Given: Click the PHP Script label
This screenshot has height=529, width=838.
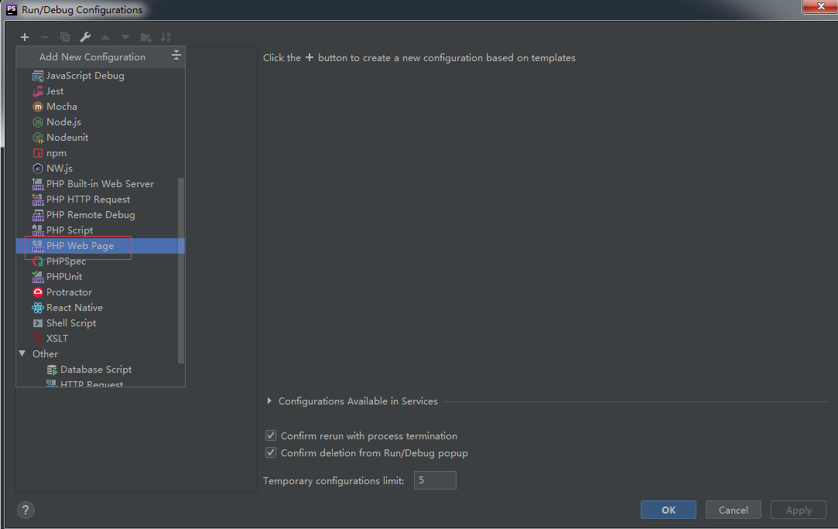Looking at the screenshot, I should pyautogui.click(x=70, y=230).
